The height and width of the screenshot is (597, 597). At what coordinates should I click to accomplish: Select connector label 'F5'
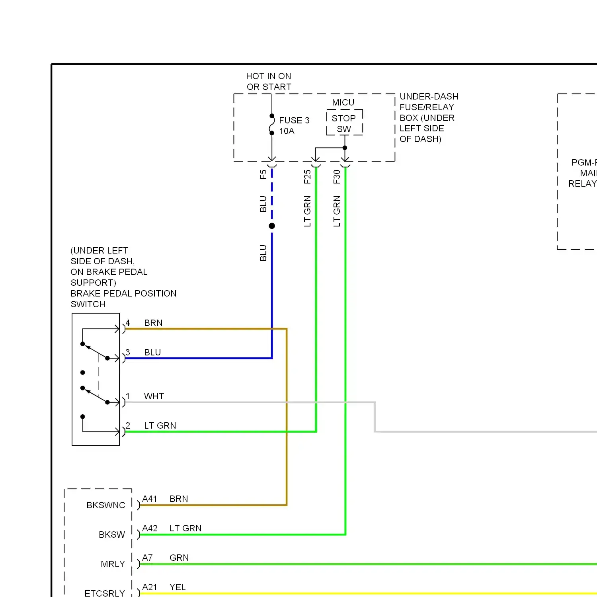pyautogui.click(x=263, y=174)
